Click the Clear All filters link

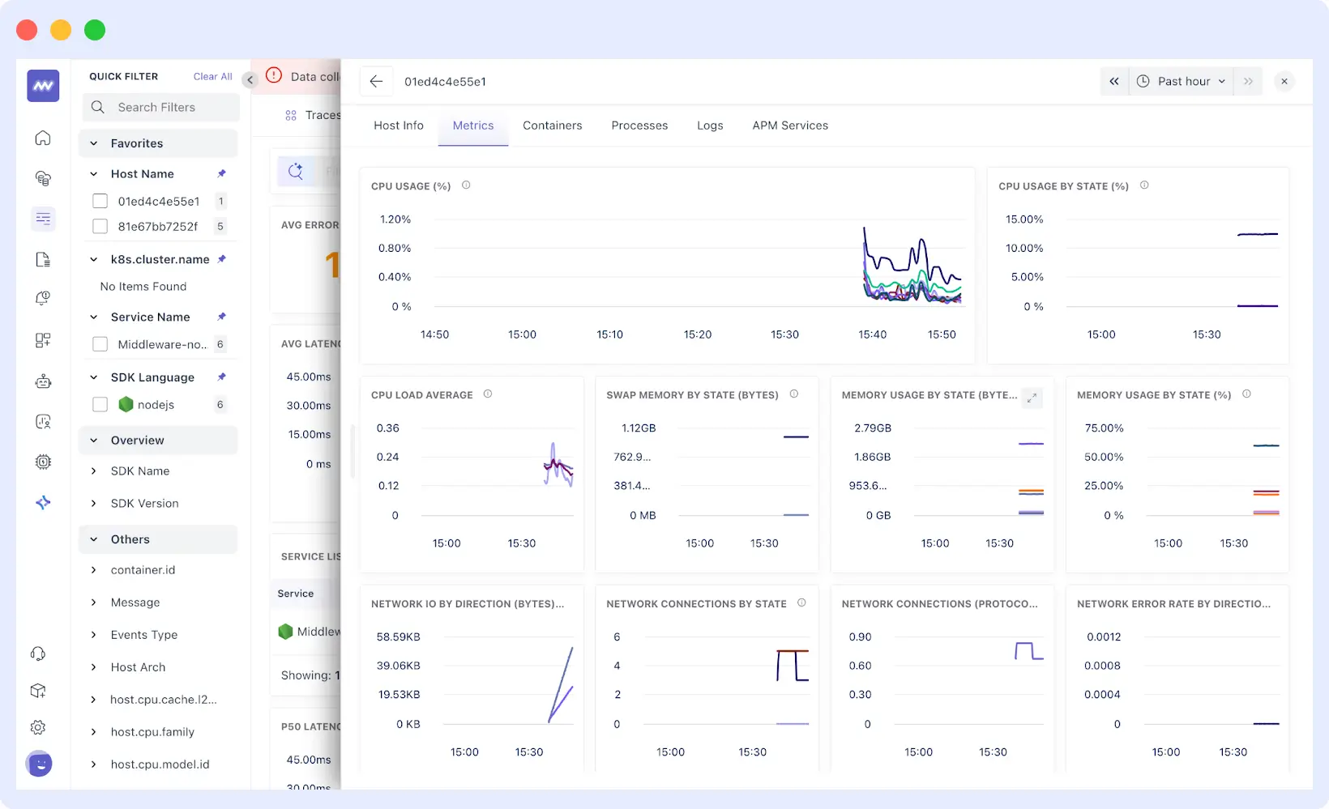coord(212,76)
